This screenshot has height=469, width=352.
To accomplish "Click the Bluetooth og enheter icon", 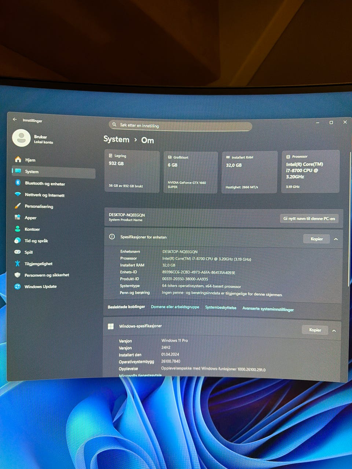I will point(18,182).
